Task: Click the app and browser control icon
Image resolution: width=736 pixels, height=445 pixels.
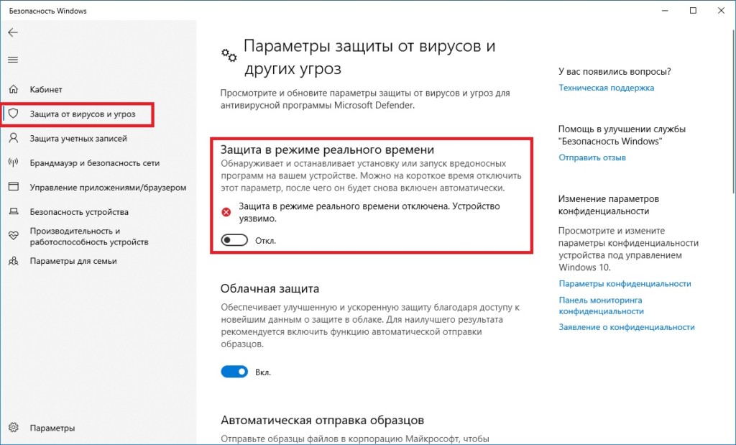Action: pos(14,188)
